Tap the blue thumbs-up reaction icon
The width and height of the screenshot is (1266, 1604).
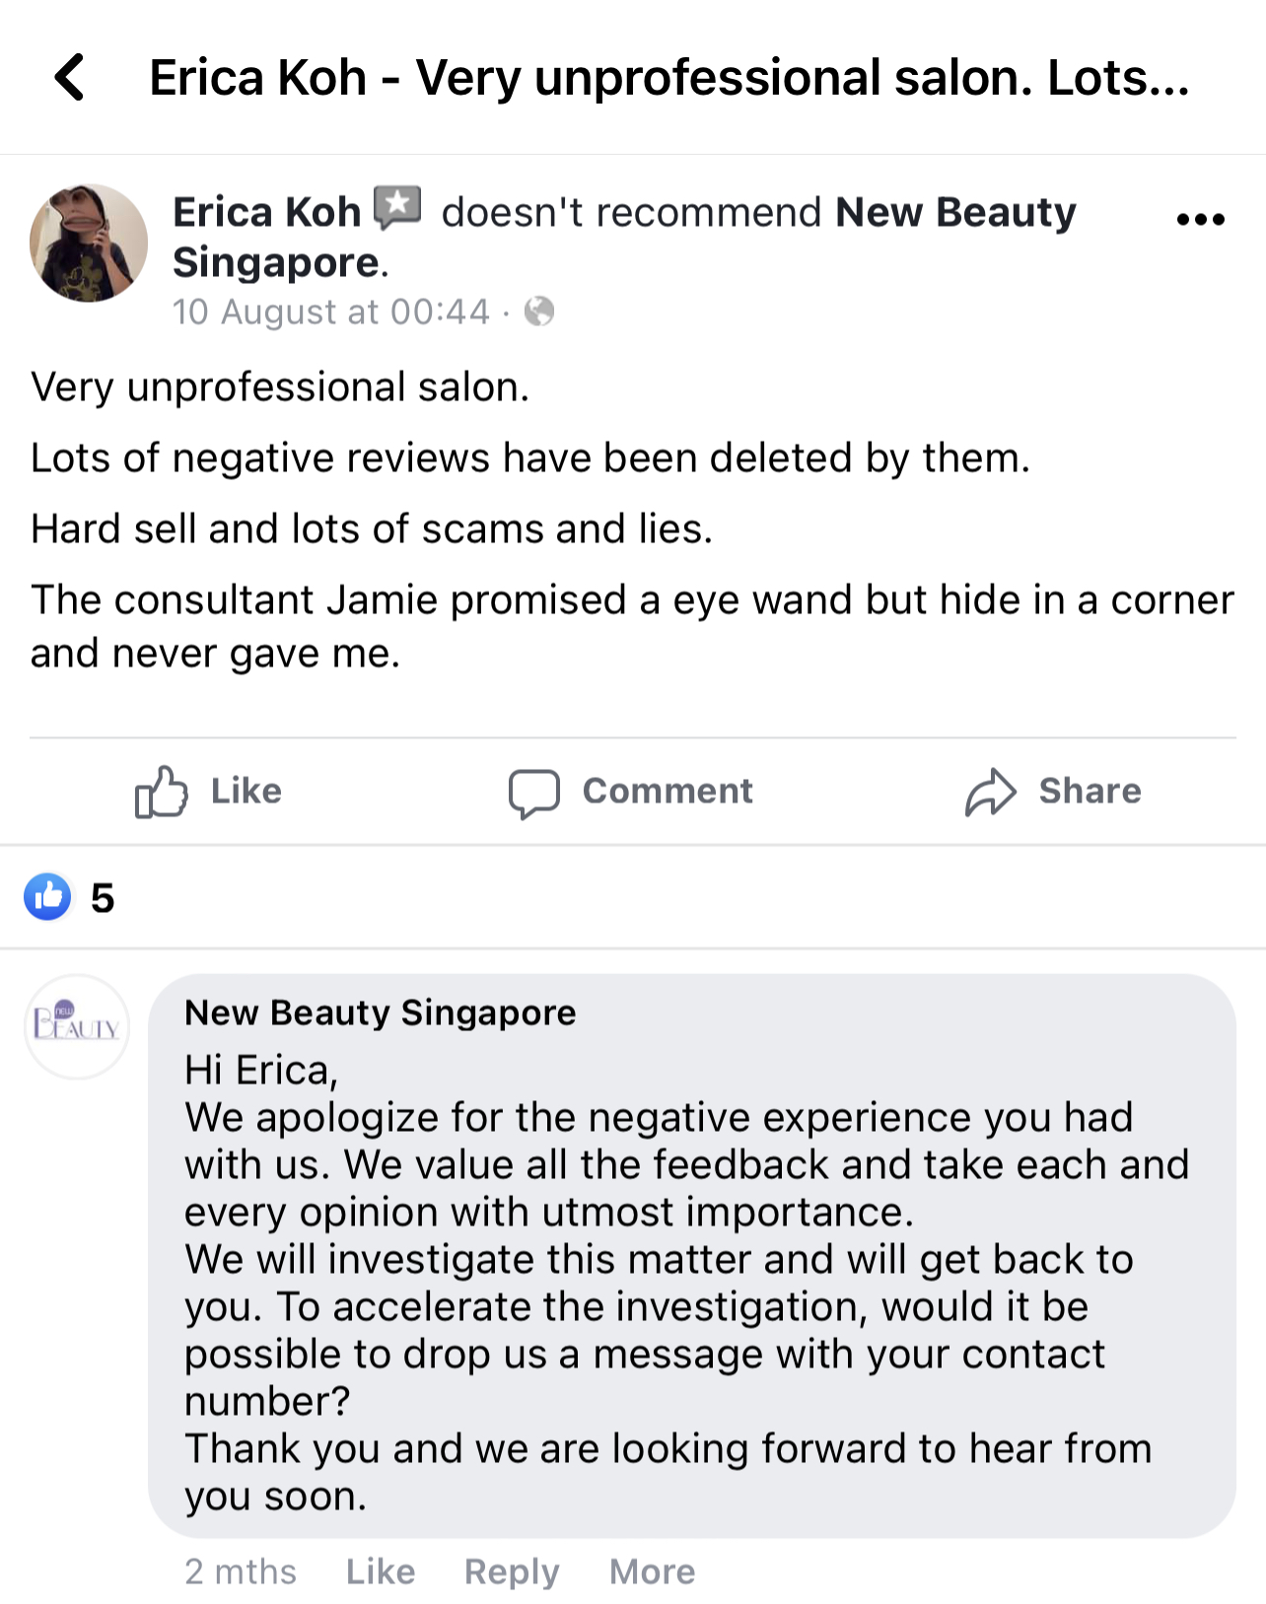[x=48, y=897]
